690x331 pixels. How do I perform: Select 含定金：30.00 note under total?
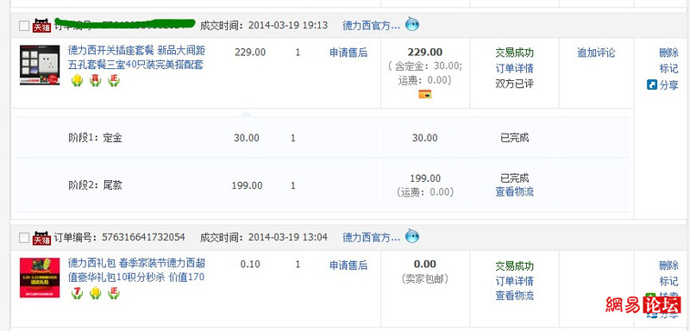pyautogui.click(x=425, y=66)
